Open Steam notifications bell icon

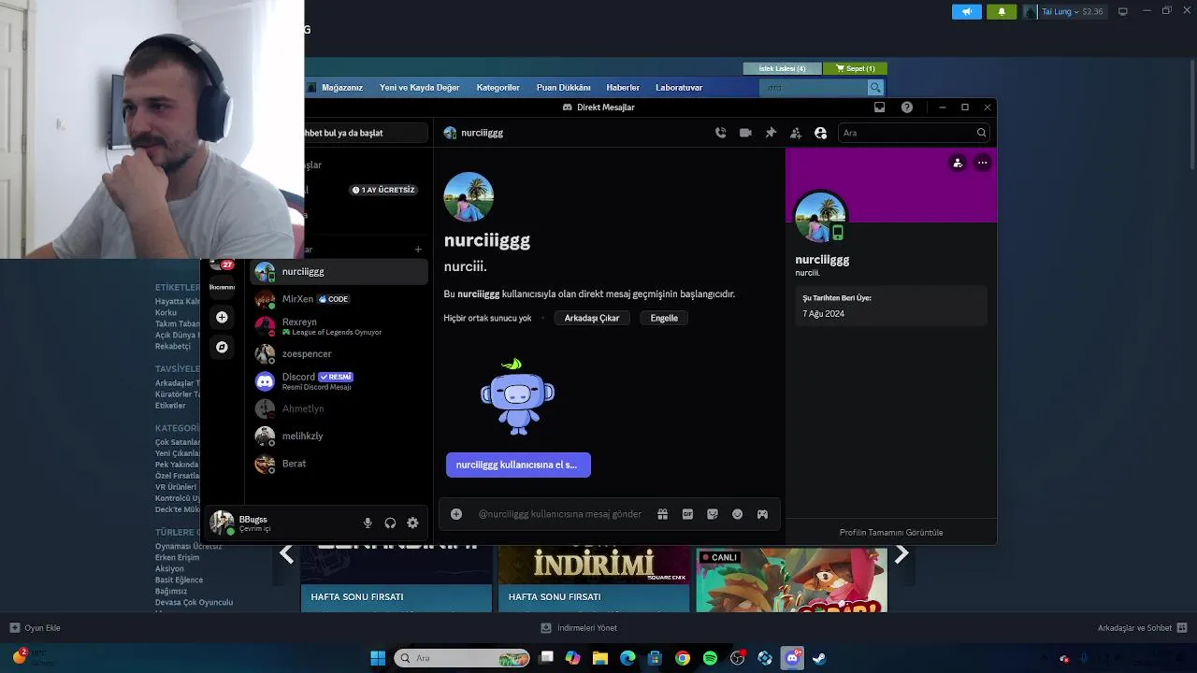pos(1002,11)
